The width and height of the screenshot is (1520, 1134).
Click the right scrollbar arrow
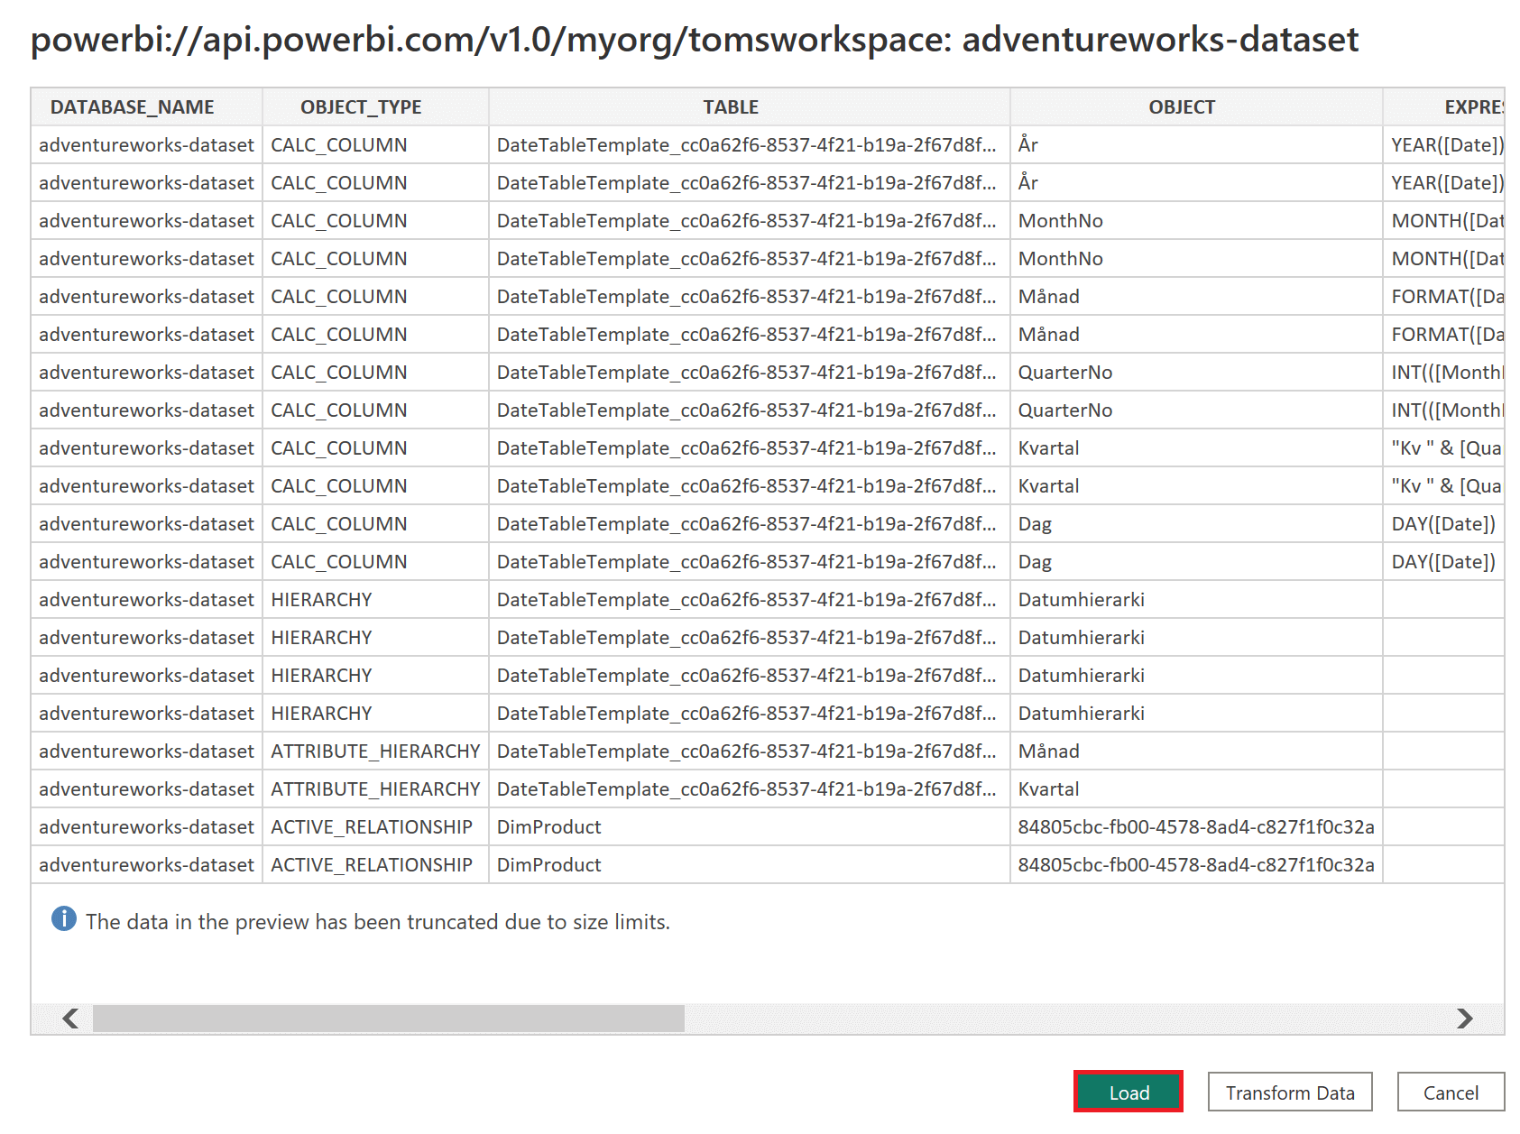pyautogui.click(x=1466, y=1017)
